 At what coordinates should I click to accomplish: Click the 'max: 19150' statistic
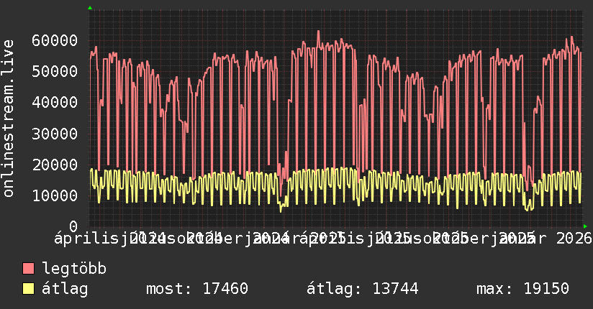[x=522, y=289]
